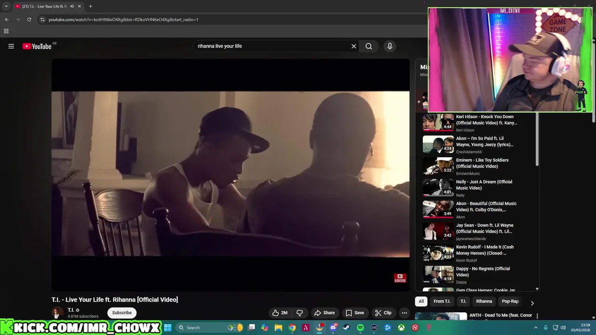Viewport: 596px width, 335px height.
Task: Select the Pop-Rap filter chip
Action: [x=510, y=301]
